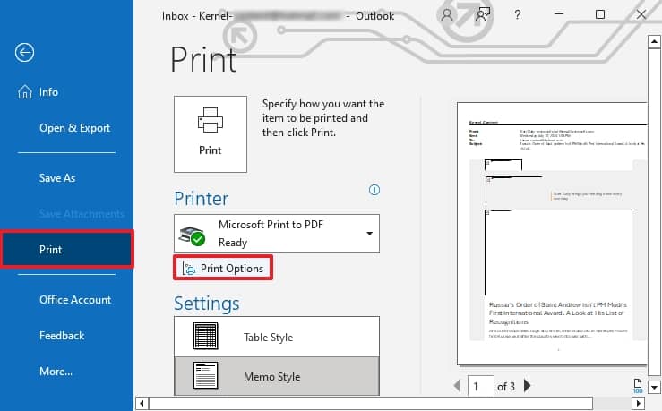Open Print Options
662x411 pixels.
pyautogui.click(x=223, y=268)
